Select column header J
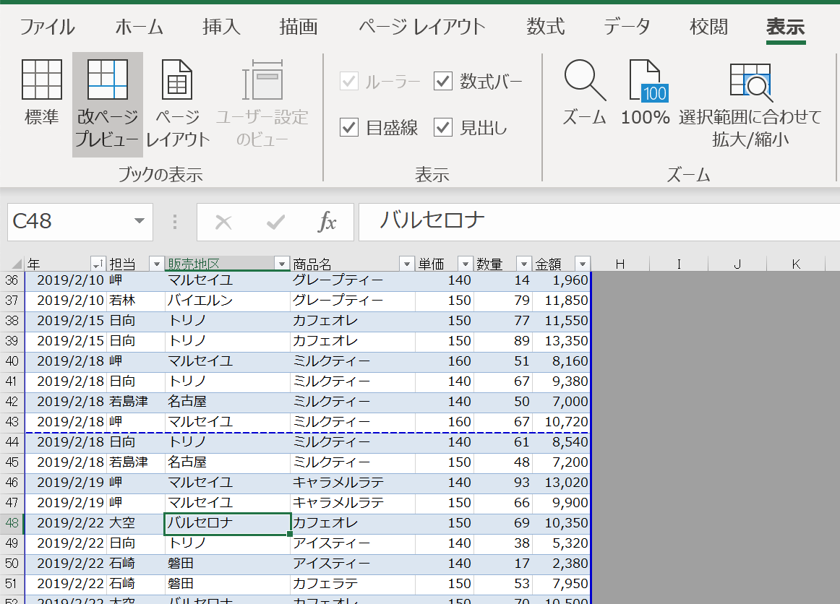 pos(737,264)
